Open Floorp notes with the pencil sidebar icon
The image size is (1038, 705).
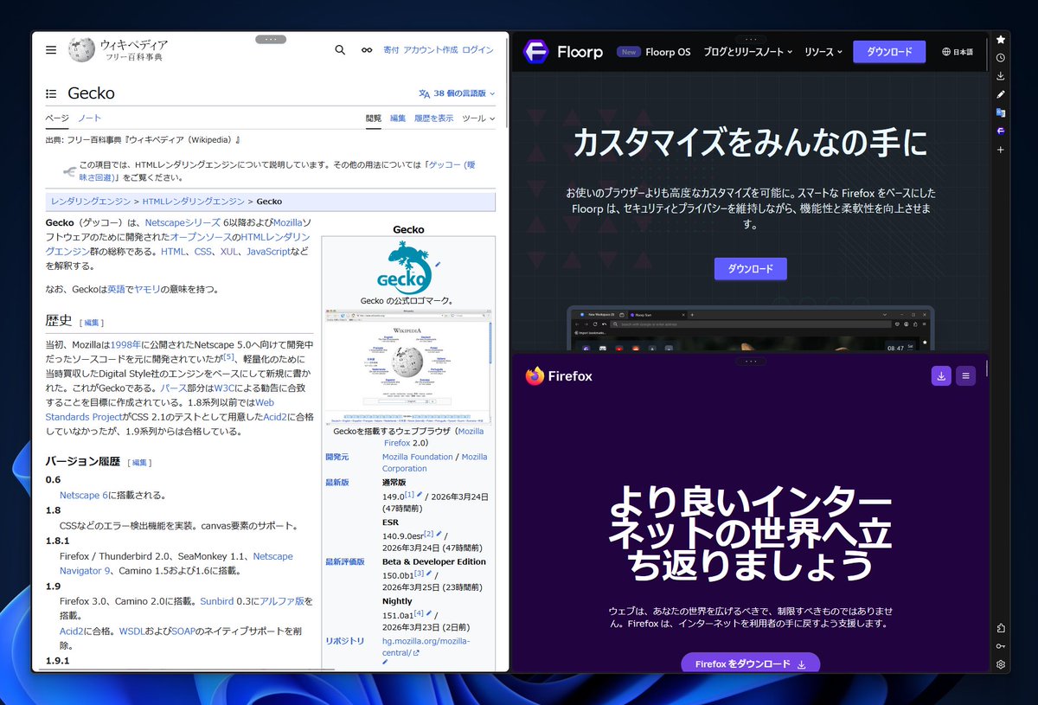click(1001, 93)
